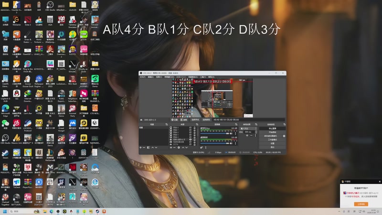Open ToDesk desktop shortcut
The height and width of the screenshot is (215, 382).
pyautogui.click(x=17, y=184)
